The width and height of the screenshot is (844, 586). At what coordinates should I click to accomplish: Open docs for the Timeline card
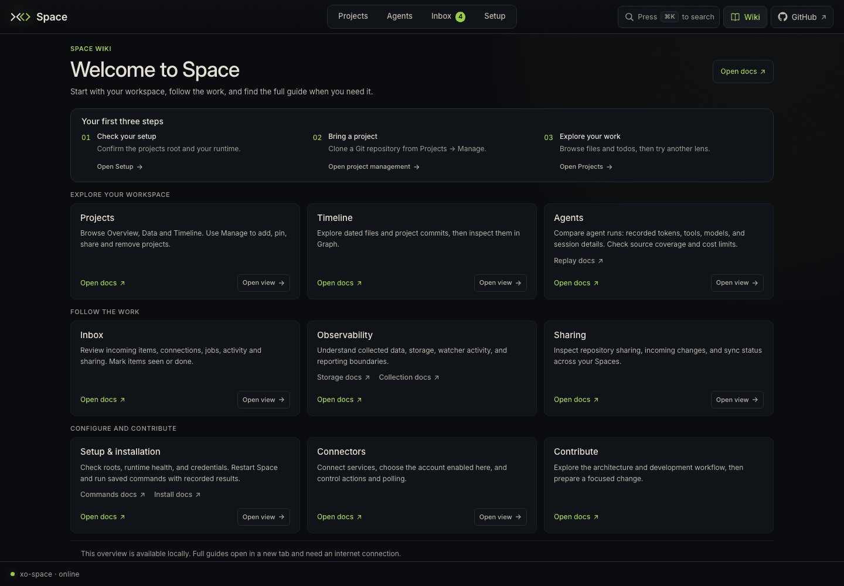[339, 283]
